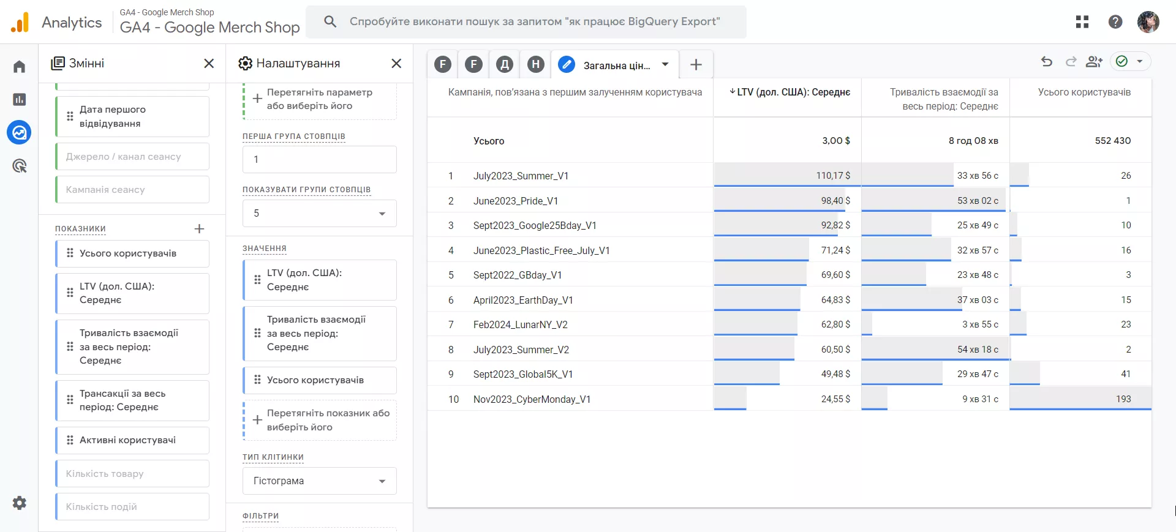1176x532 pixels.
Task: Open the Reports bar-chart icon
Action: [x=19, y=99]
